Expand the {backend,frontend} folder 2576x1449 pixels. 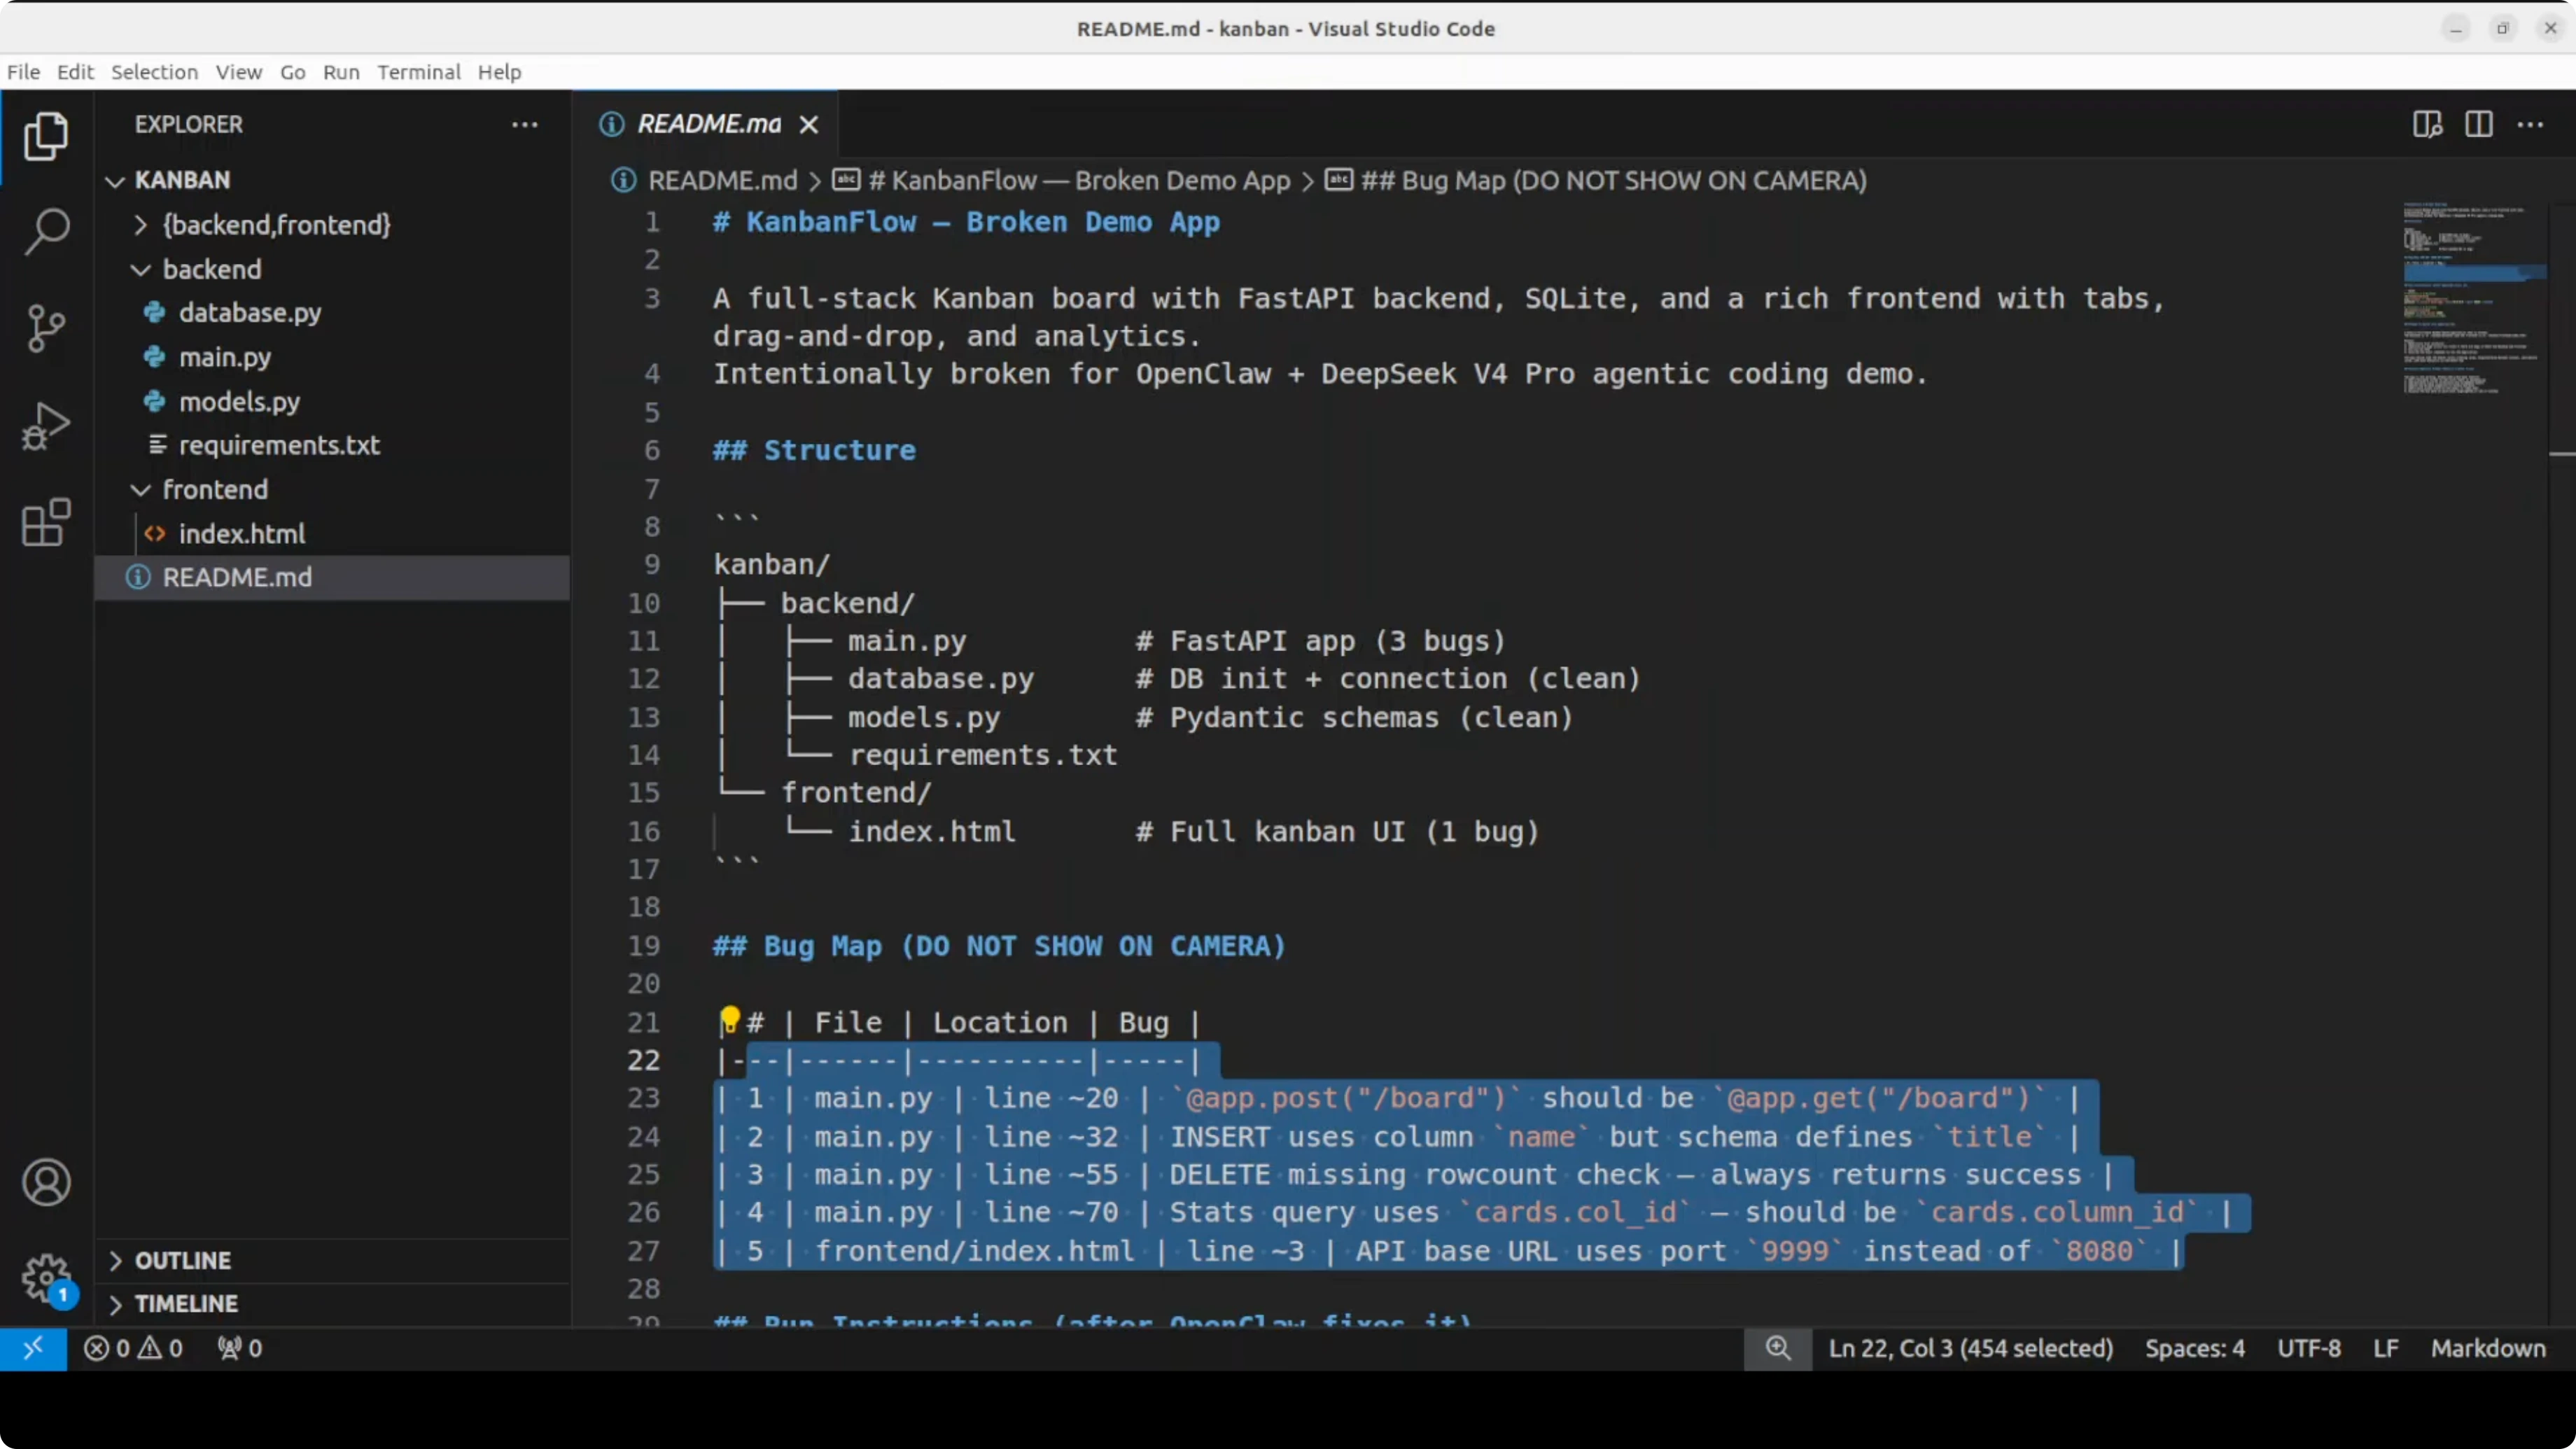(x=141, y=225)
